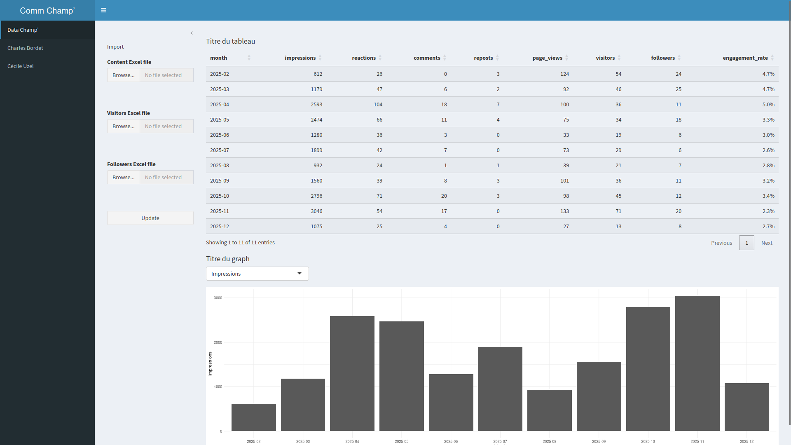
Task: Click the page vertical scrollbar
Action: tap(789, 212)
